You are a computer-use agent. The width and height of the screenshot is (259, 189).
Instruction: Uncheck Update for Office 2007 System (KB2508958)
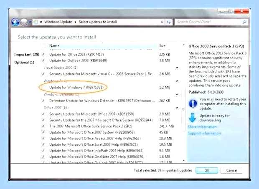pos(43,132)
